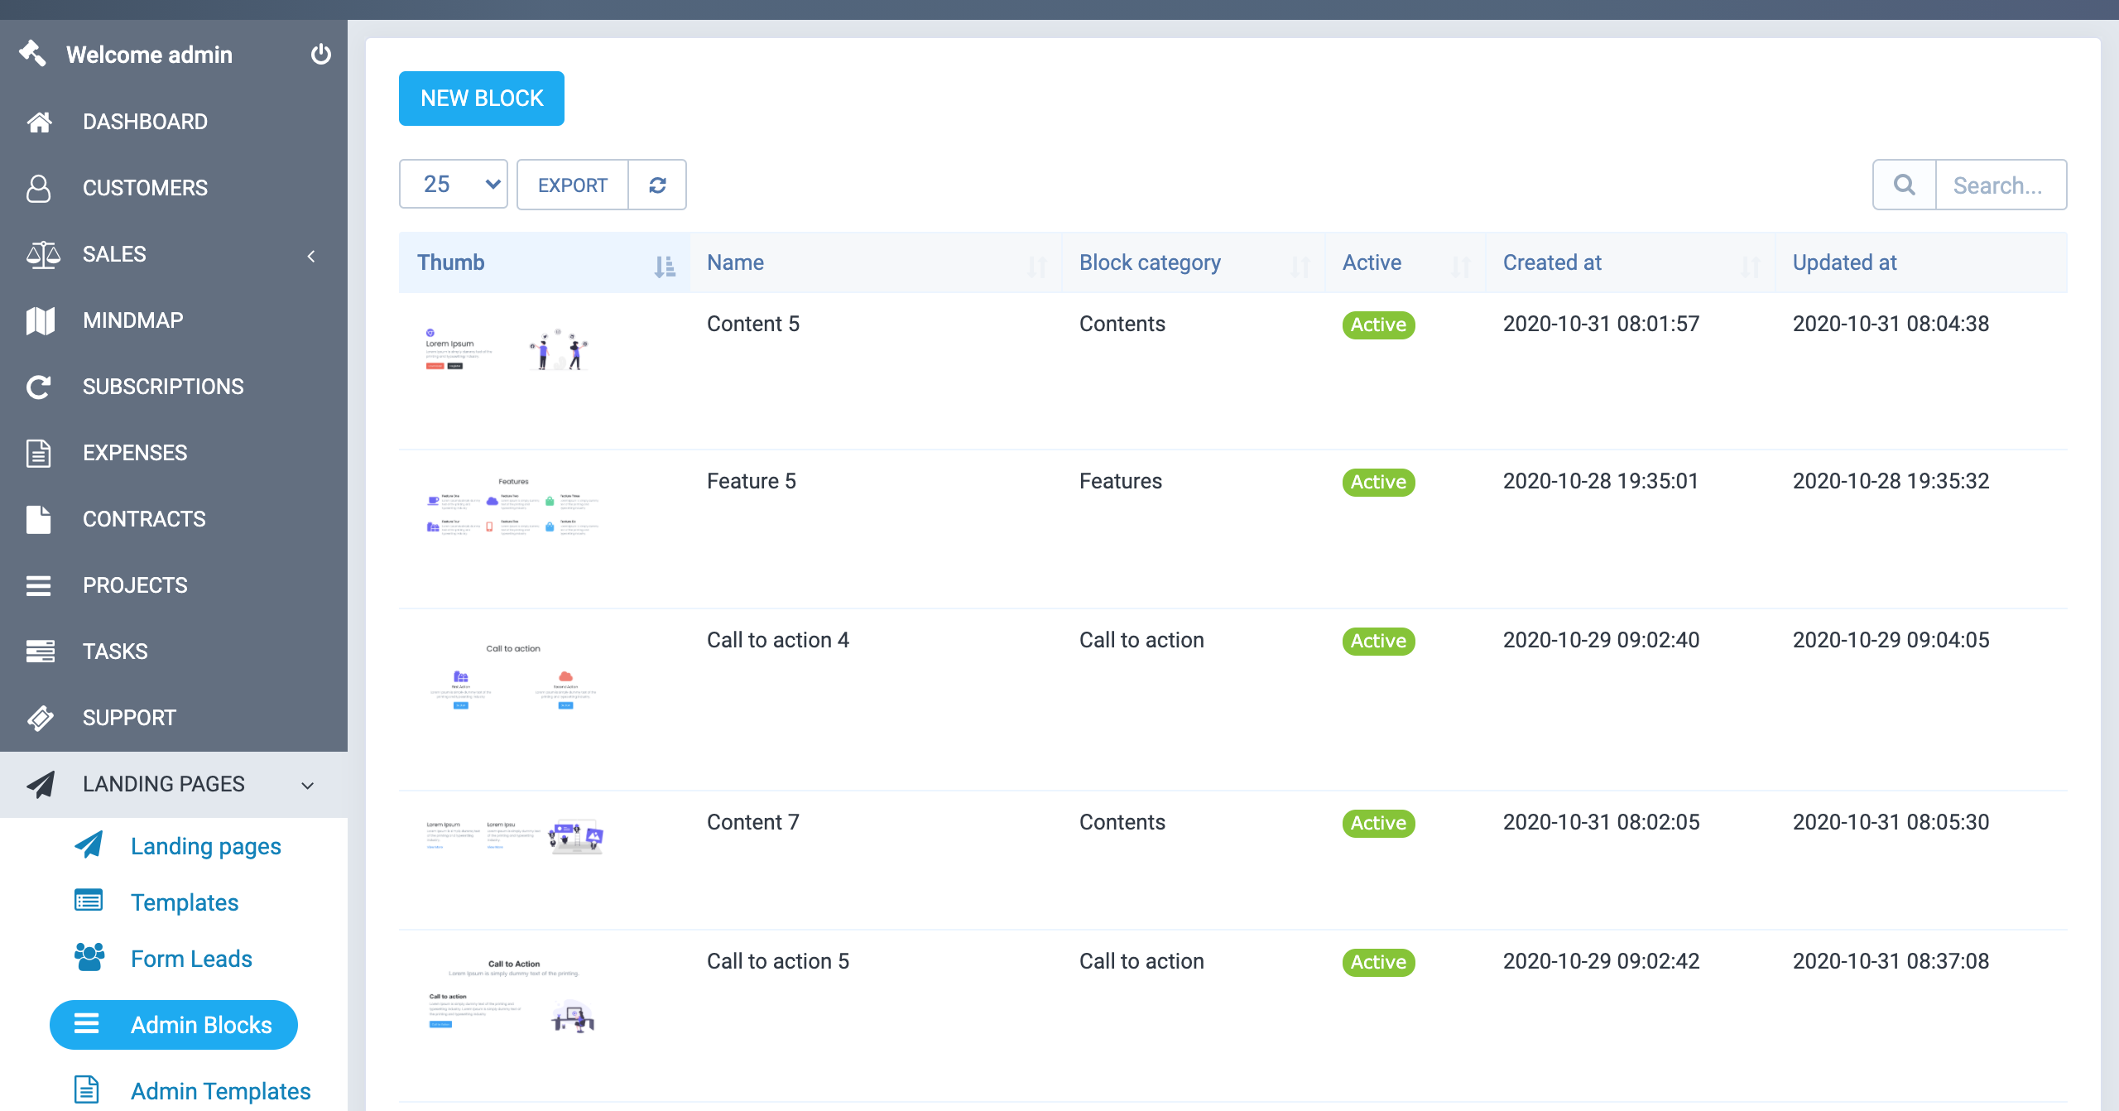Toggle sort on Created at column
The height and width of the screenshot is (1111, 2119).
tap(1750, 265)
